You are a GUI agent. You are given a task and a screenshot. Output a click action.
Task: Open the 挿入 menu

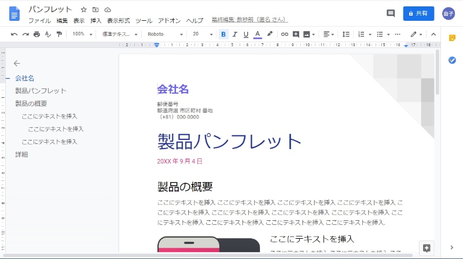point(95,20)
